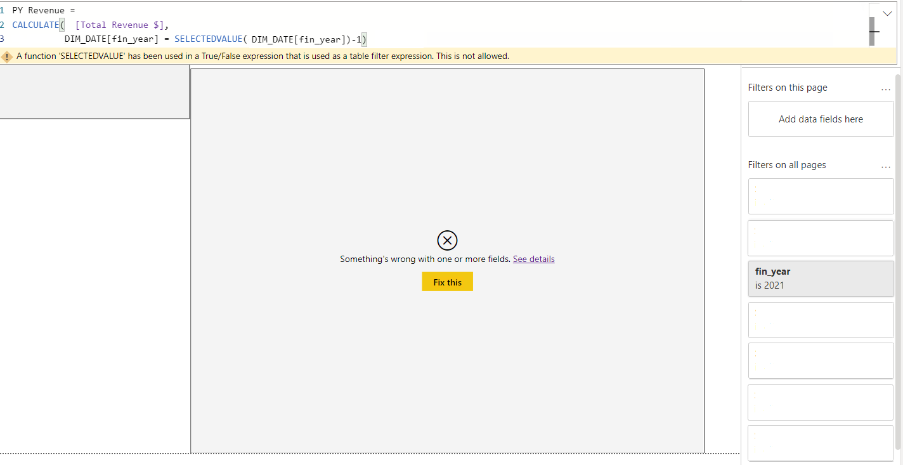Open the See details link

coord(533,259)
